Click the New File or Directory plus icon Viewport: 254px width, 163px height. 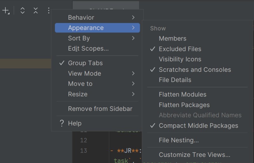click(x=6, y=11)
